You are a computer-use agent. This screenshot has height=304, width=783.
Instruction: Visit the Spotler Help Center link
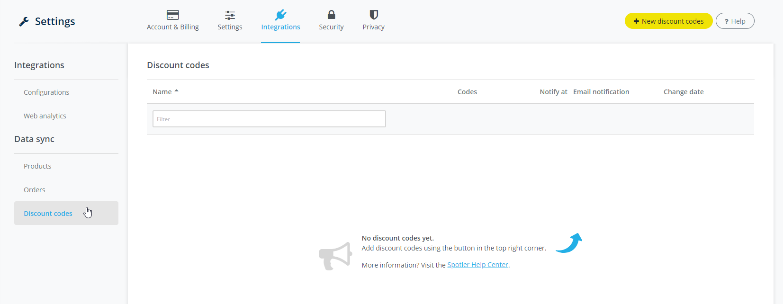(477, 265)
